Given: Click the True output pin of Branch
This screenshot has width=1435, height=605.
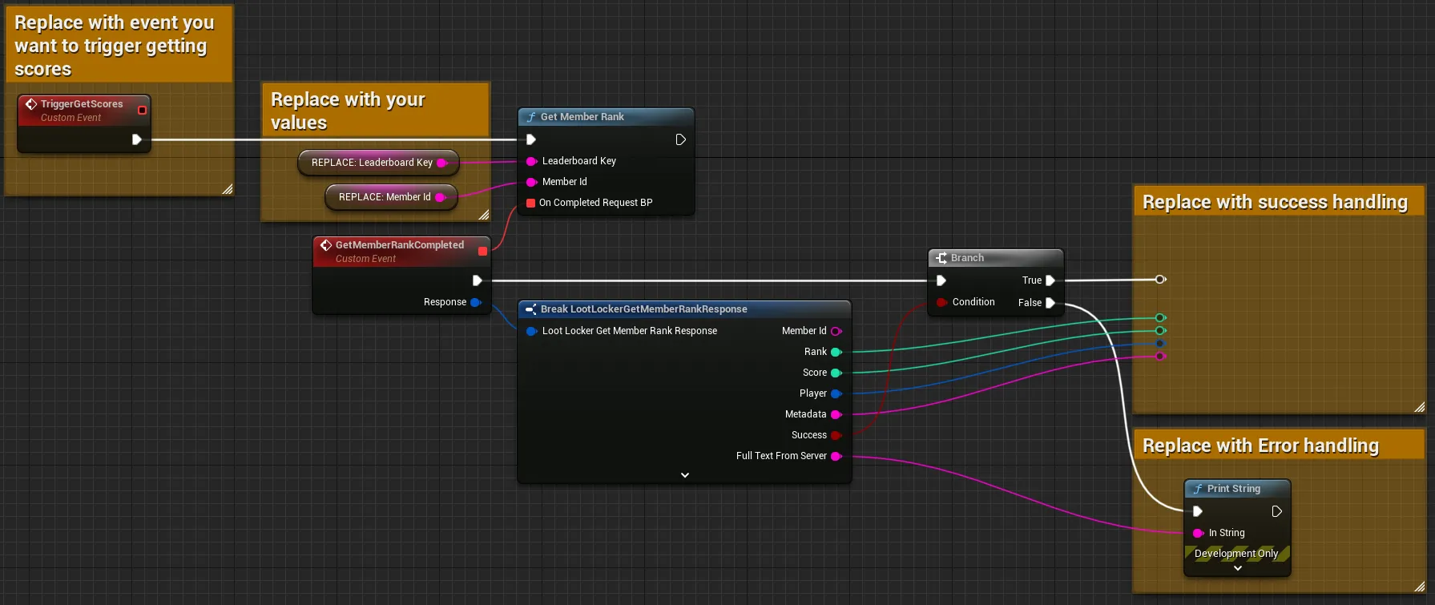Looking at the screenshot, I should click(1050, 280).
